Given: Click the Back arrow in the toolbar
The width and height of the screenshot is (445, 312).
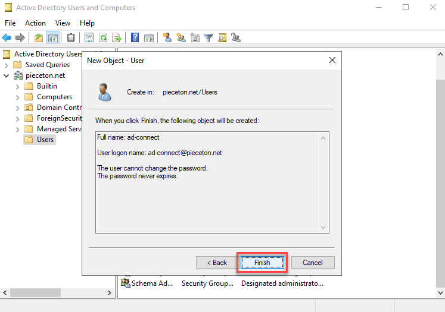Looking at the screenshot, I should pos(7,37).
